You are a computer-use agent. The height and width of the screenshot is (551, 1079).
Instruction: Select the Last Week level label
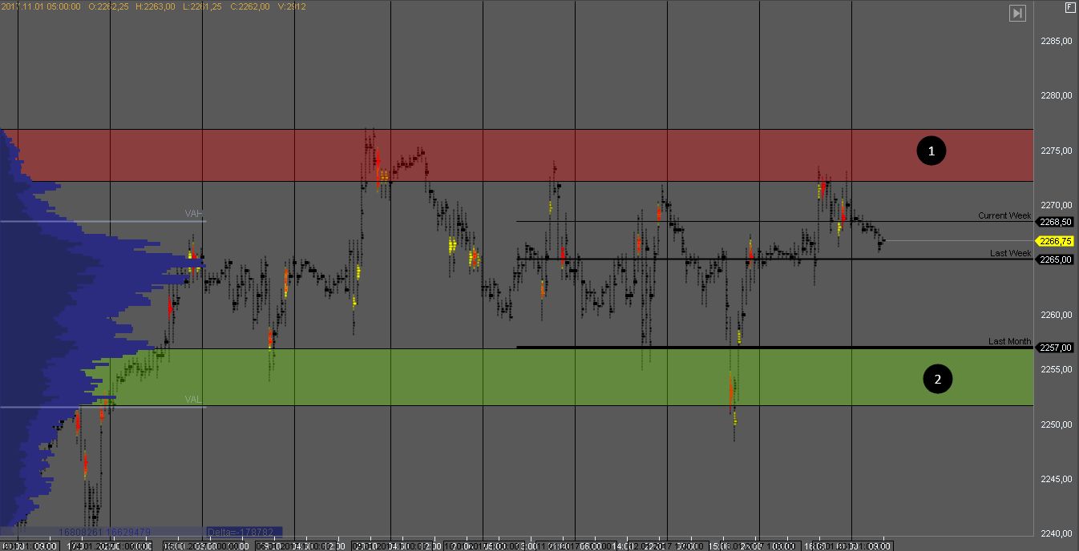(1010, 253)
